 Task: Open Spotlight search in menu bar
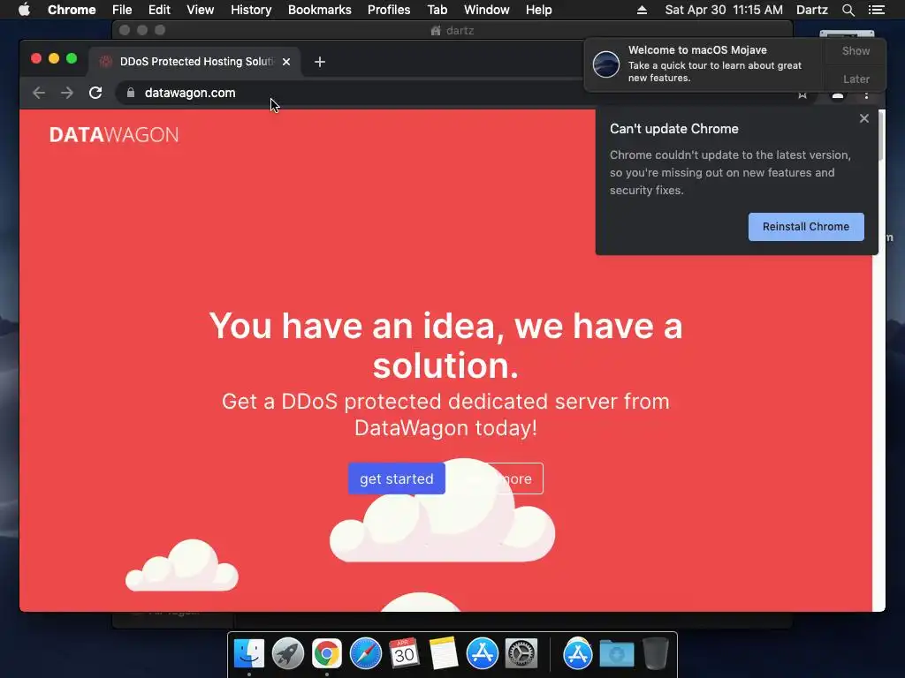pyautogui.click(x=848, y=10)
